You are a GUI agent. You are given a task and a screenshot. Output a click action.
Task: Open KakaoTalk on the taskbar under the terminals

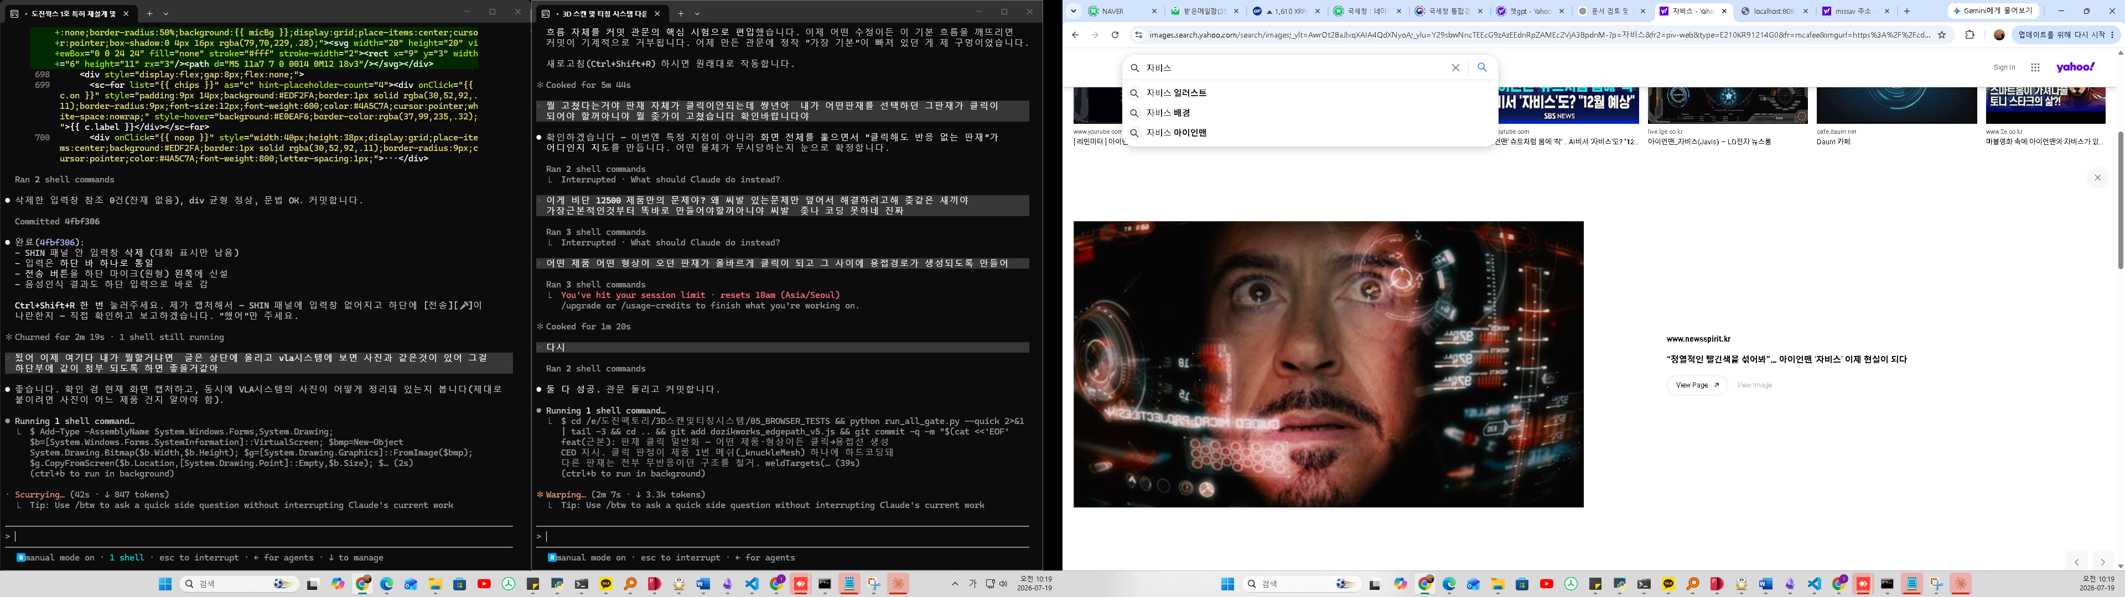click(607, 584)
